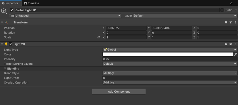Open Light 2D presets selector icon
This screenshot has height=105, width=238.
pyautogui.click(x=231, y=44)
